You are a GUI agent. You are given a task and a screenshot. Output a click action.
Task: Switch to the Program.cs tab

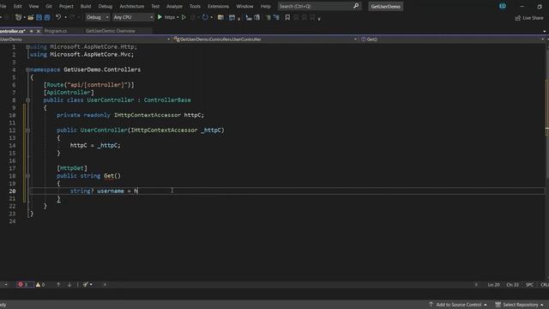click(55, 31)
